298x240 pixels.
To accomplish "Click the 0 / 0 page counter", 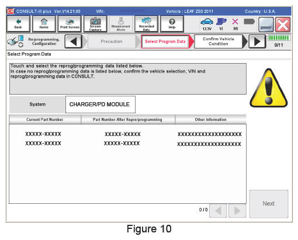I will click(x=203, y=210).
